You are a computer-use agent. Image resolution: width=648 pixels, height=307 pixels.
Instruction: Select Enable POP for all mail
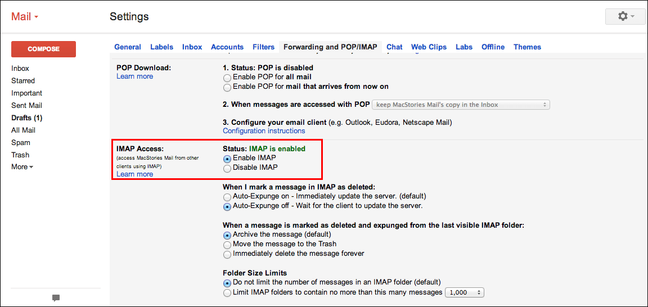227,78
